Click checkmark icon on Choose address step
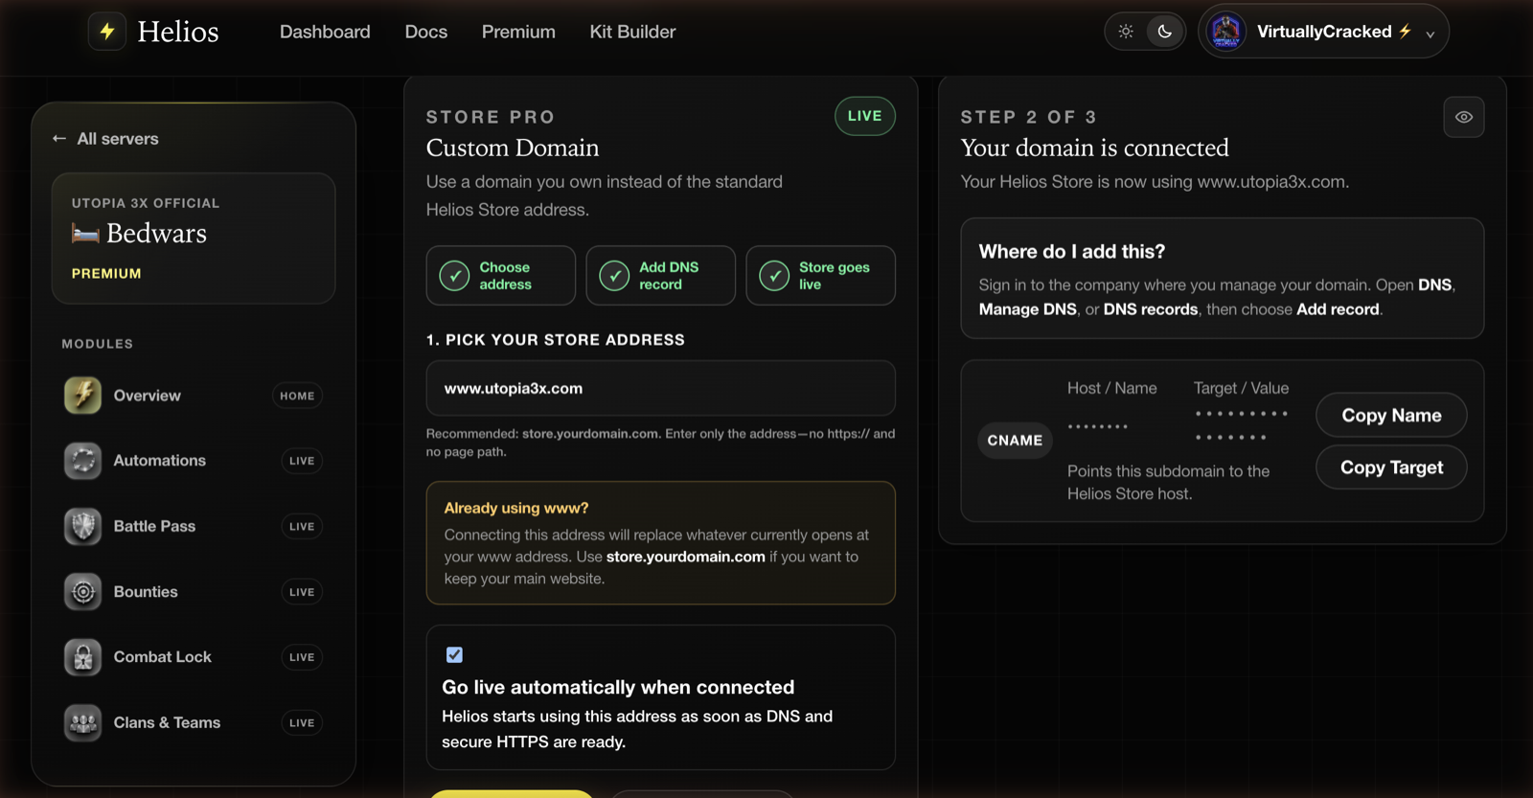Image resolution: width=1533 pixels, height=798 pixels. click(x=454, y=276)
